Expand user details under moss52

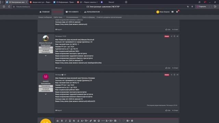46,94
